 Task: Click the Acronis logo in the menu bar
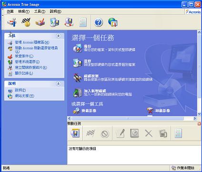[193, 11]
